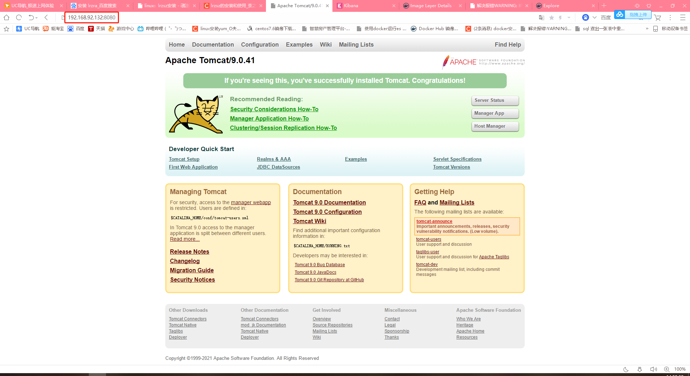Open the Mailing Lists nav item
Screen dimensions: 690x376
356,44
